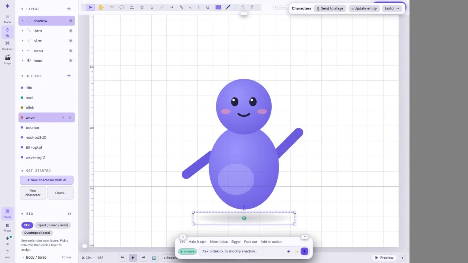Select the bounce action

coord(46,127)
